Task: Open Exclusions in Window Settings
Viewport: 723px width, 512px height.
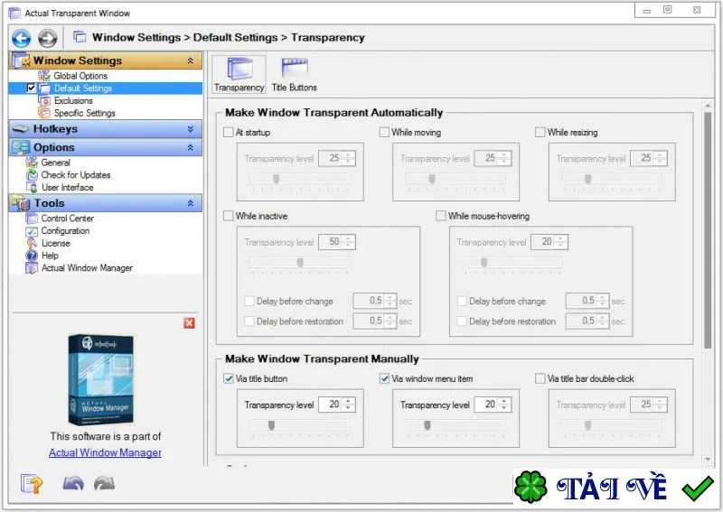Action: (x=73, y=100)
